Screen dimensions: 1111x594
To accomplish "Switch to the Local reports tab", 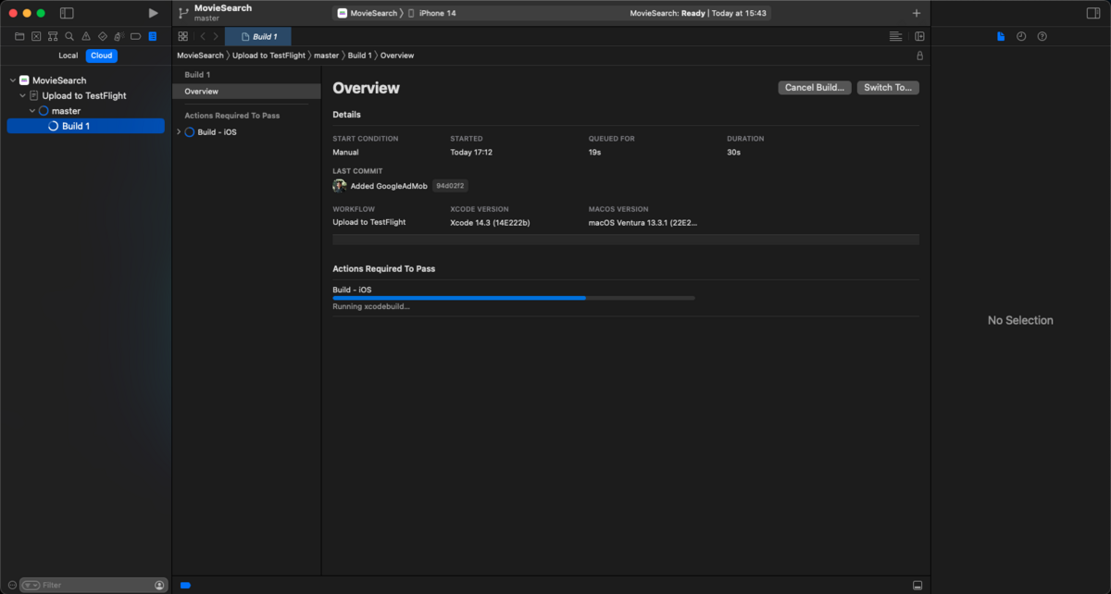I will [69, 56].
